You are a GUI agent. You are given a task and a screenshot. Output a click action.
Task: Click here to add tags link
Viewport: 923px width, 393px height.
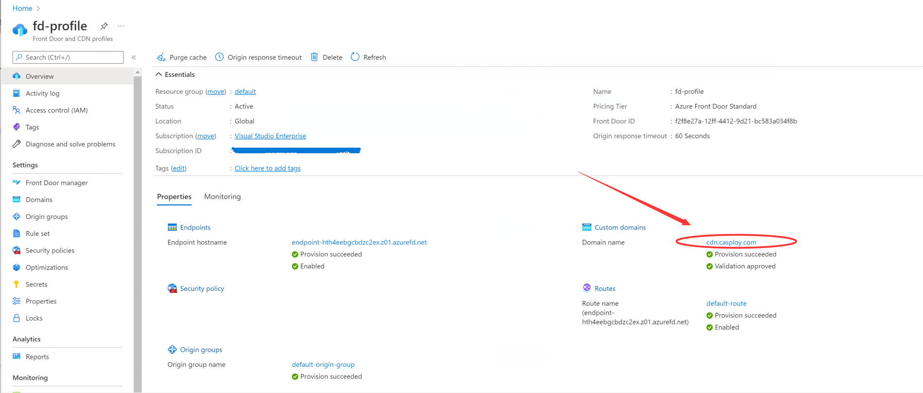pyautogui.click(x=268, y=168)
